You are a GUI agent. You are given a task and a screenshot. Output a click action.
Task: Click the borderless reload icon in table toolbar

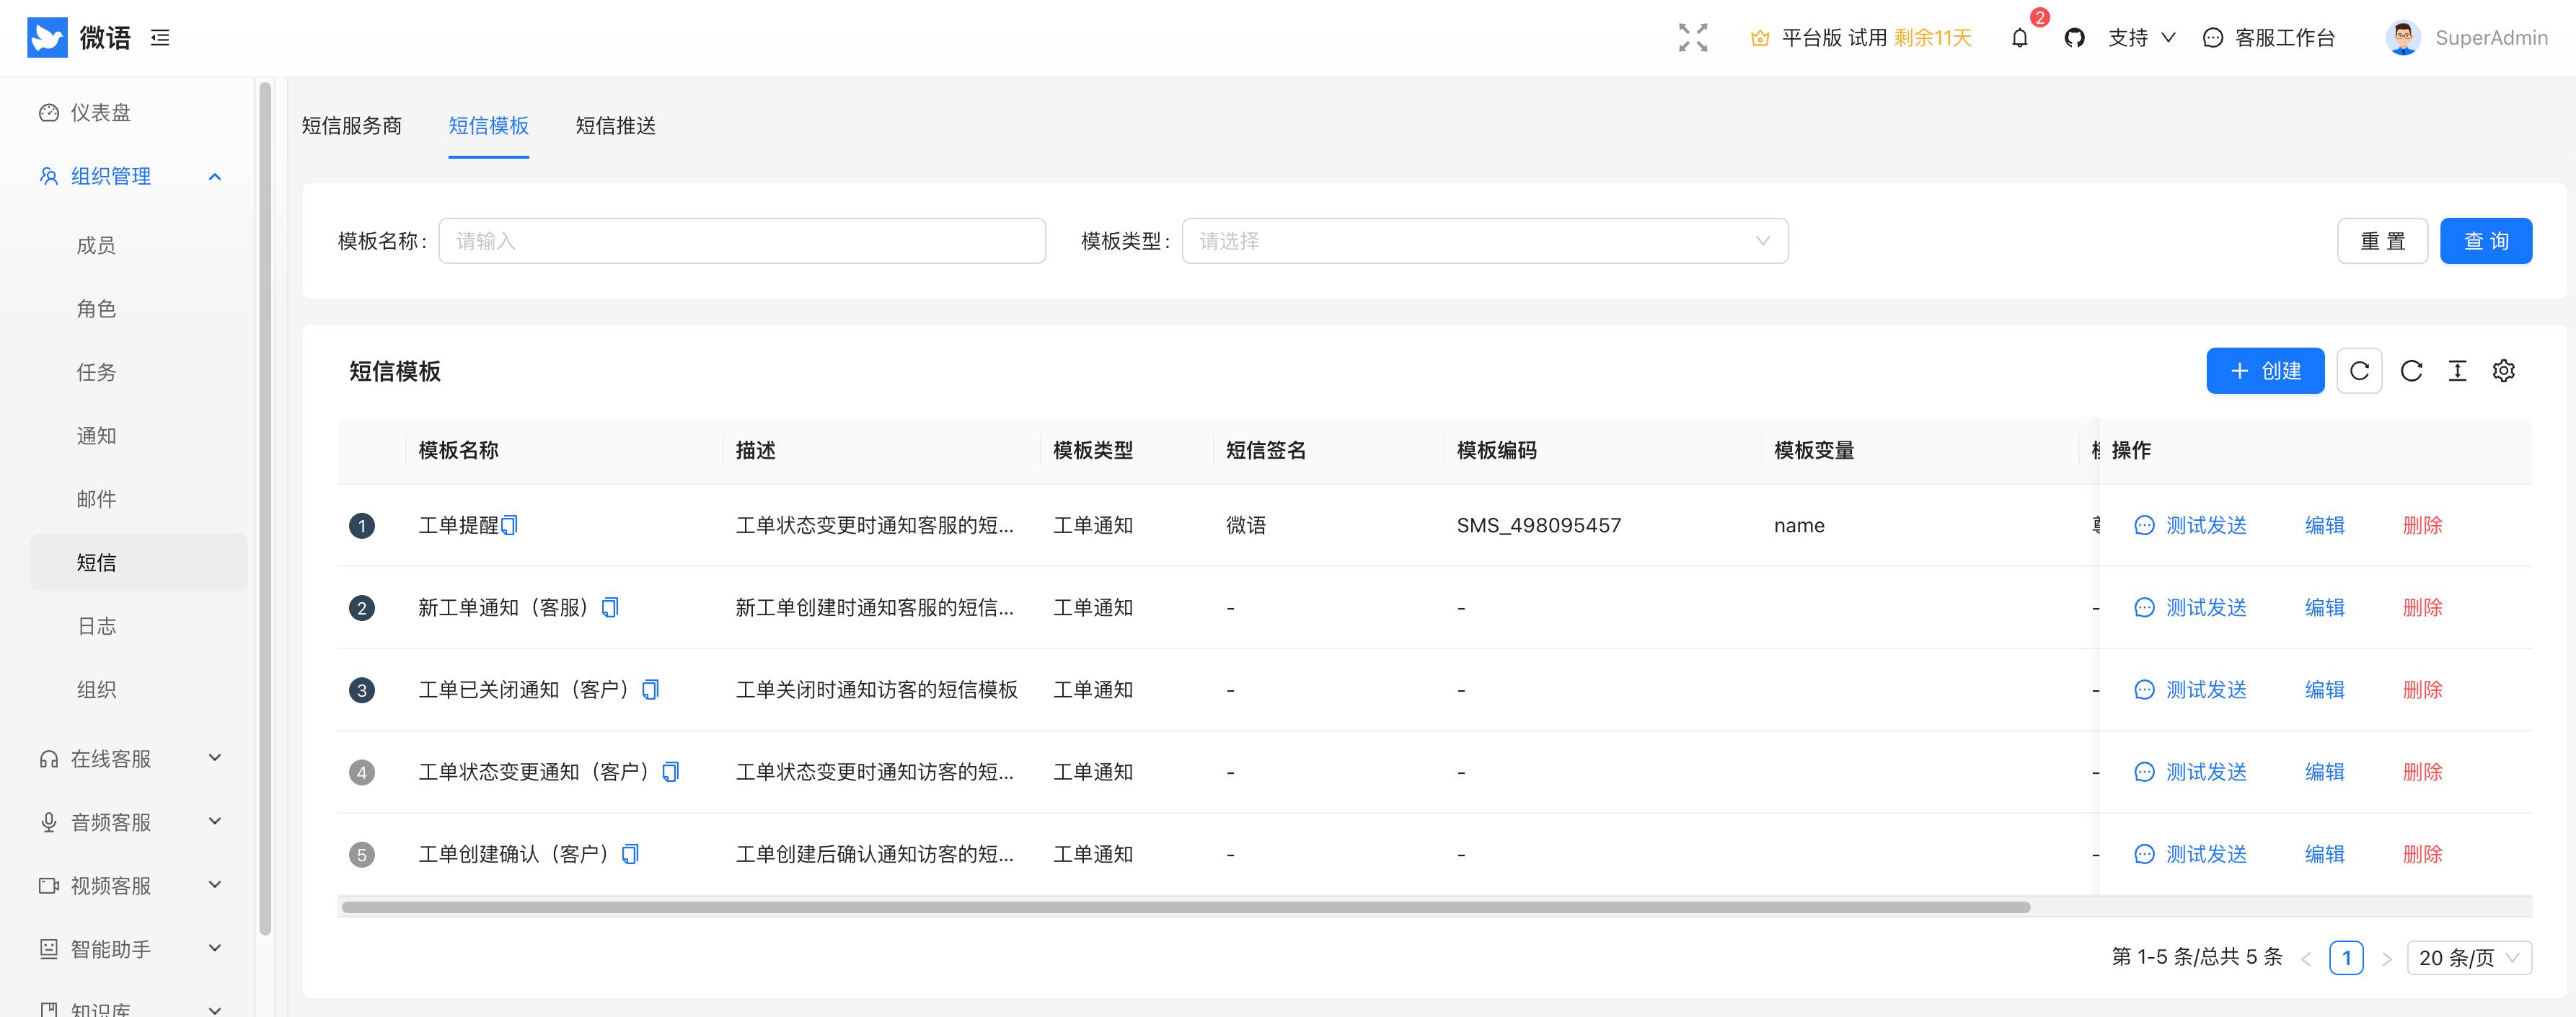(x=2411, y=371)
